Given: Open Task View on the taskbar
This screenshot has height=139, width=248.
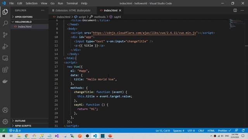Looking at the screenshot, I should (x=11, y=136).
